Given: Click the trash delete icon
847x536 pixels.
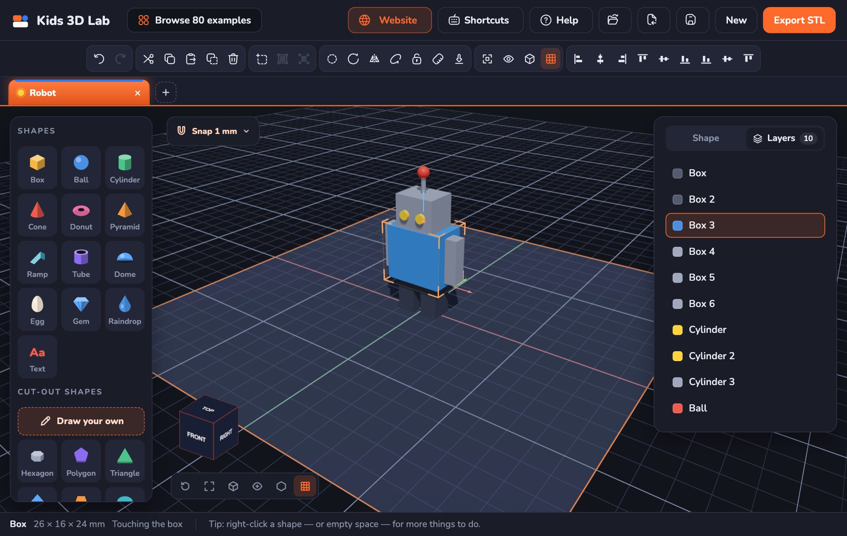Looking at the screenshot, I should 233,59.
